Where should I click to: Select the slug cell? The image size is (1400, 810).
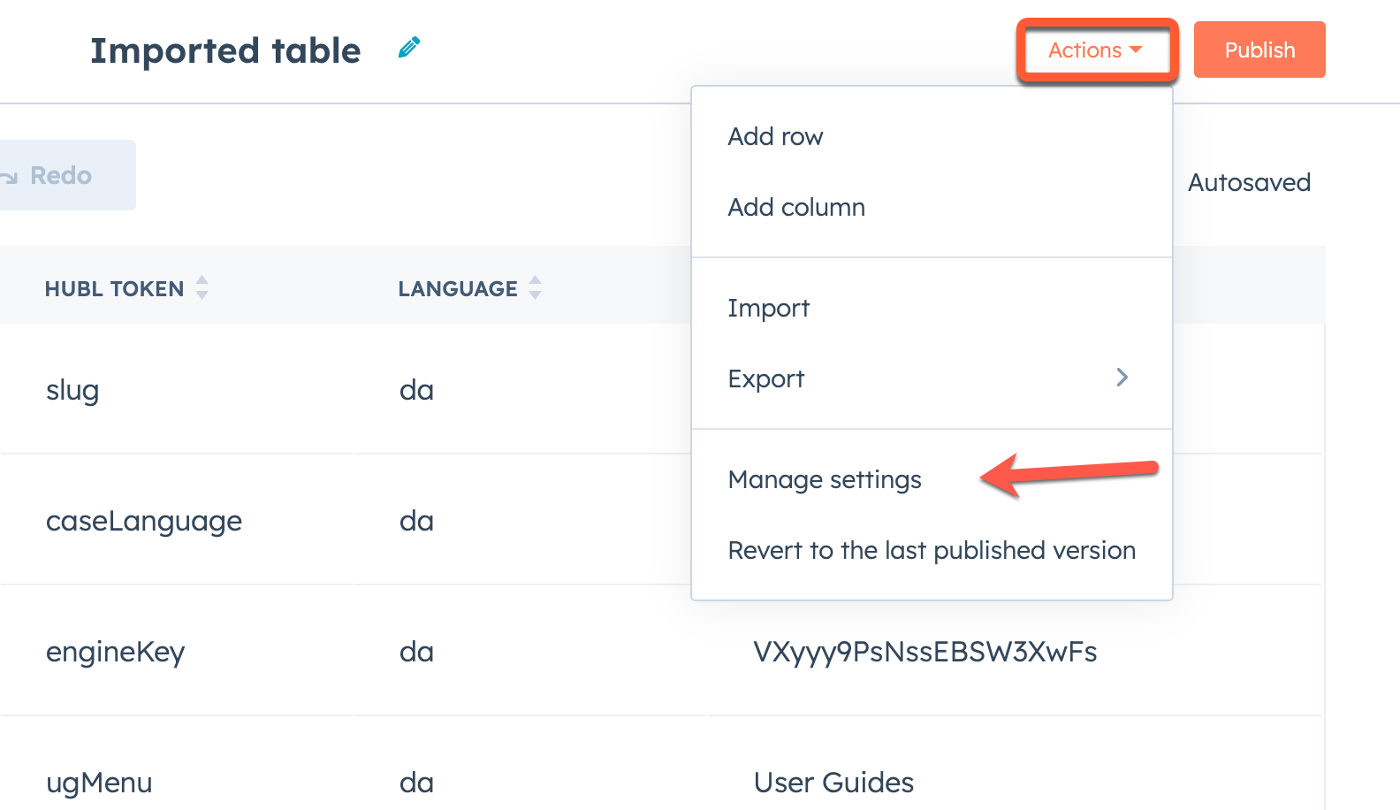point(177,389)
